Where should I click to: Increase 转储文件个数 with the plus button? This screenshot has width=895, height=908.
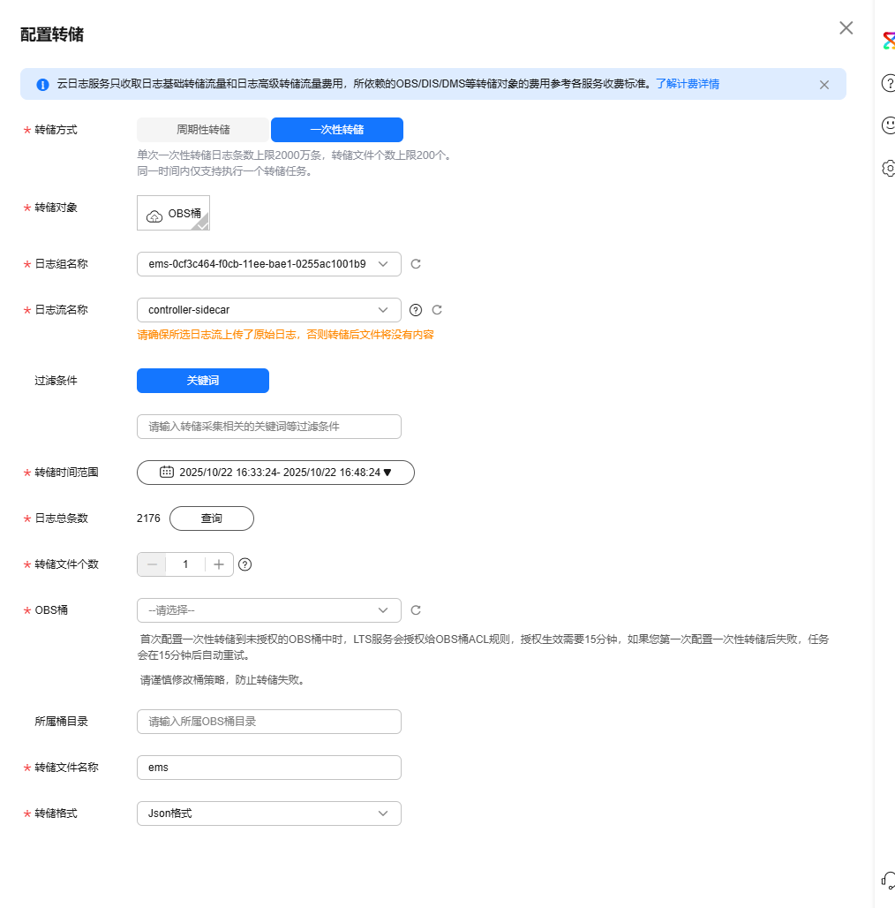(219, 564)
